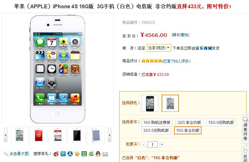Increase quantity with the plus button

[x=162, y=144]
